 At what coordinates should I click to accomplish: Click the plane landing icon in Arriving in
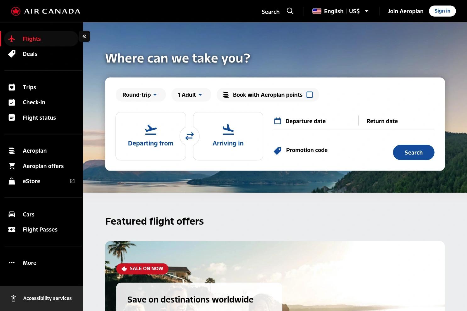(x=228, y=129)
